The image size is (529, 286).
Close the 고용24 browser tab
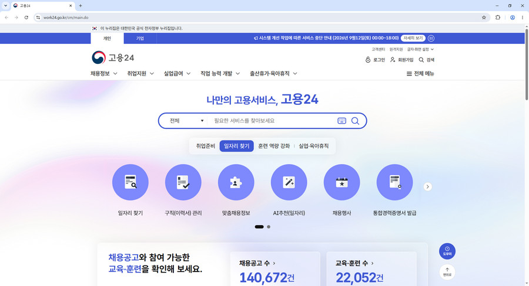click(71, 6)
